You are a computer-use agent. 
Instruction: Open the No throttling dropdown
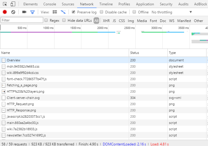[172, 12]
